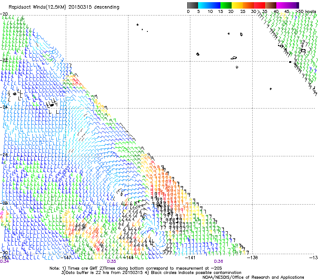Click the note line 'Data buffer is 22 hrs'

(151, 273)
